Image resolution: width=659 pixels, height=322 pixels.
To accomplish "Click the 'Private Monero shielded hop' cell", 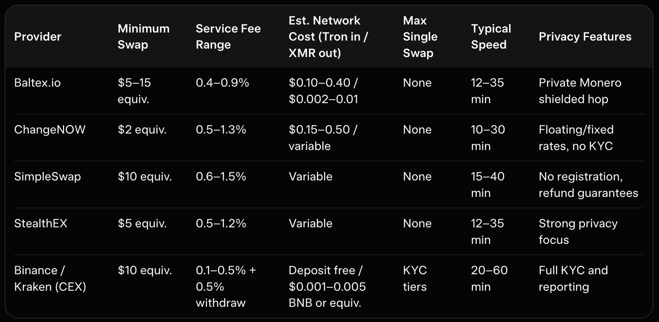I will [580, 91].
